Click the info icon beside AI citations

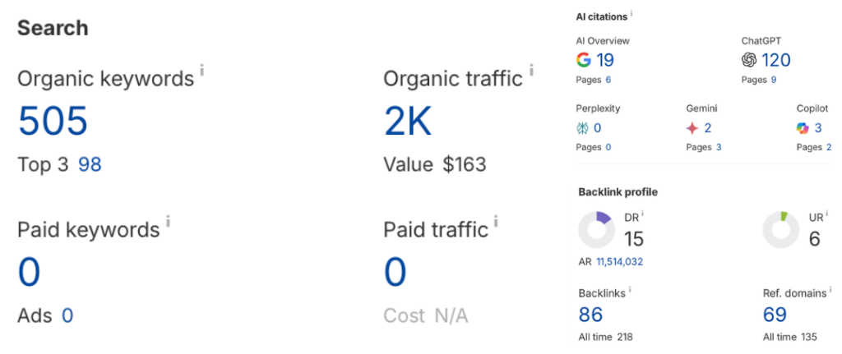tap(632, 14)
